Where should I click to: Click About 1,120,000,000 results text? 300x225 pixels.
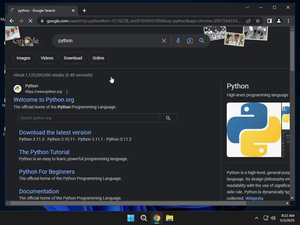tap(53, 75)
